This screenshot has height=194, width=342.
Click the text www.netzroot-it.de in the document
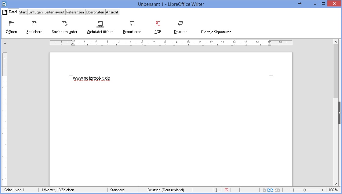[91, 78]
